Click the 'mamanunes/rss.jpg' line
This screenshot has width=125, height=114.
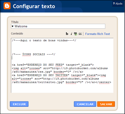pos(48,72)
